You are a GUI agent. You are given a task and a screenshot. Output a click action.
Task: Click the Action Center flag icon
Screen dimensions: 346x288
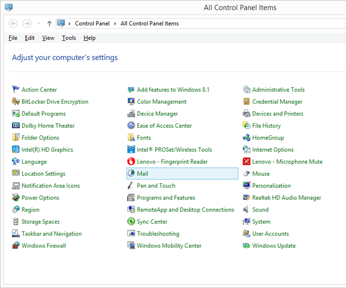(x=16, y=90)
